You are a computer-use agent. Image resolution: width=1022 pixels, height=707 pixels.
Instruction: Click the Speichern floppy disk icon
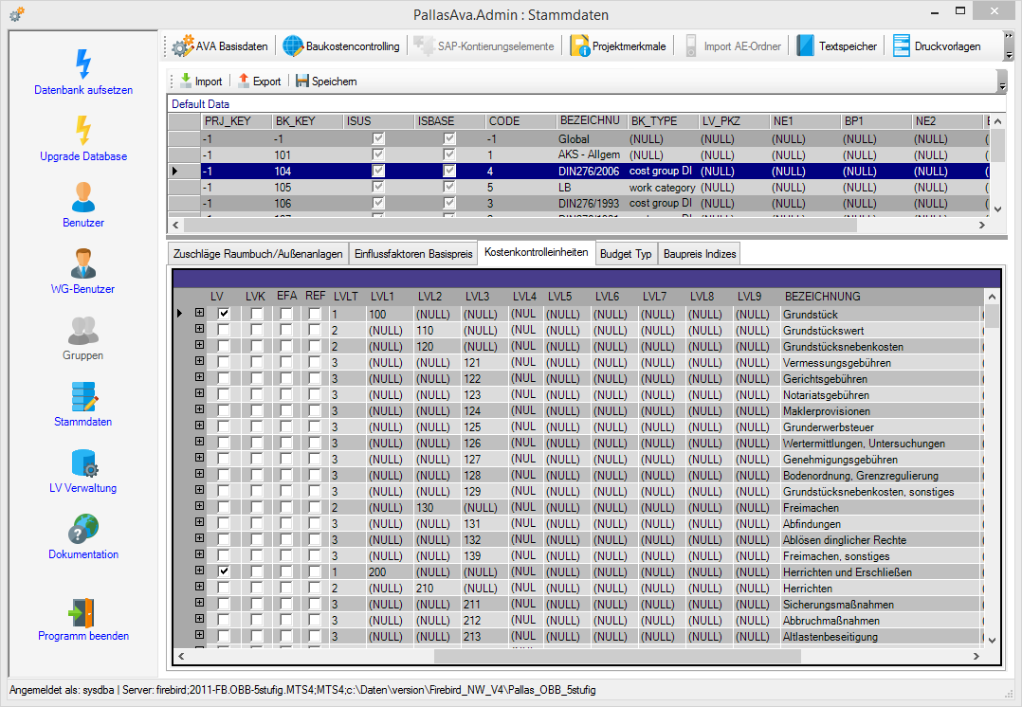click(301, 81)
